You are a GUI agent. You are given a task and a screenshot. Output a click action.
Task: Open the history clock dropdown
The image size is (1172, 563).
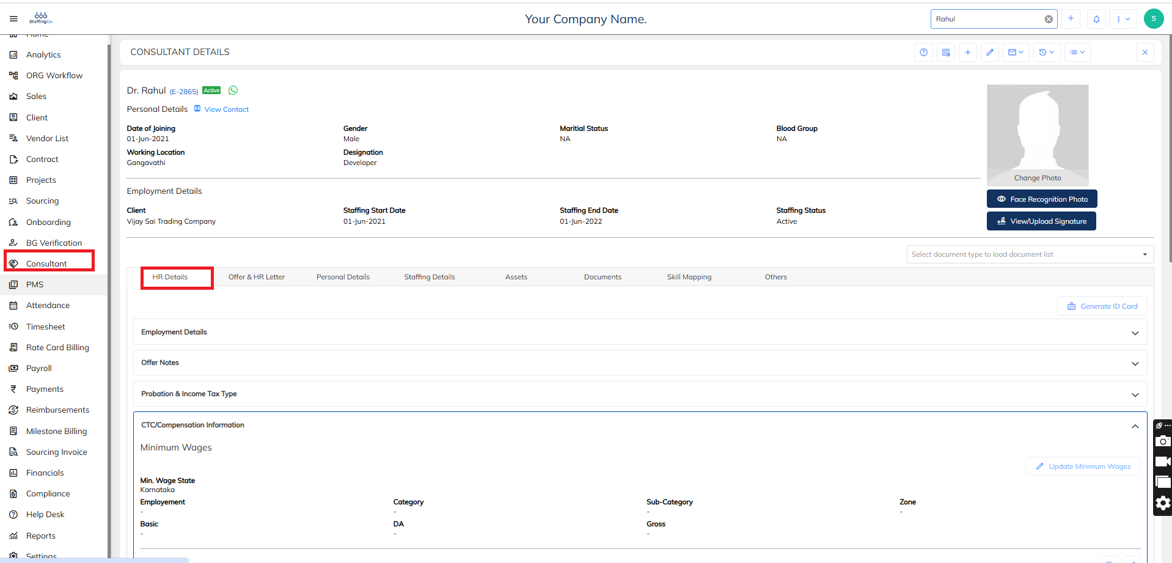pos(1047,53)
